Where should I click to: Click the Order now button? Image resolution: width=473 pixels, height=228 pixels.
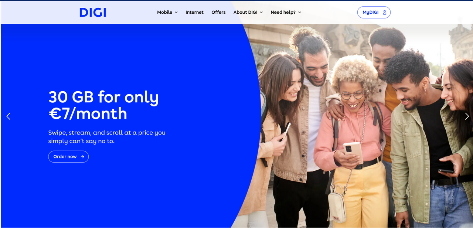(68, 157)
